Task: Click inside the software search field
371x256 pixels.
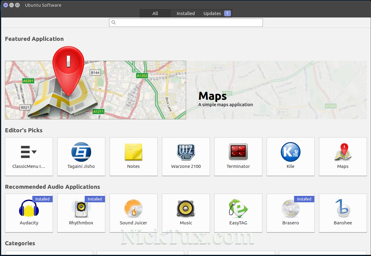Action: coord(186,22)
